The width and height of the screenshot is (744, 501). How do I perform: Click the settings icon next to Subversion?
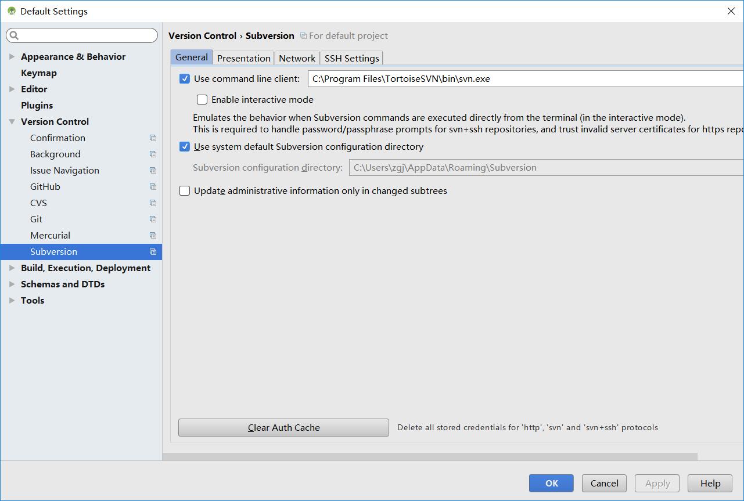tap(153, 251)
